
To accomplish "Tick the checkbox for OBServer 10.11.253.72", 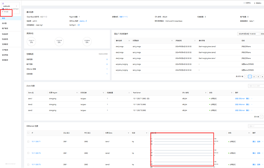I will [x=28, y=153].
